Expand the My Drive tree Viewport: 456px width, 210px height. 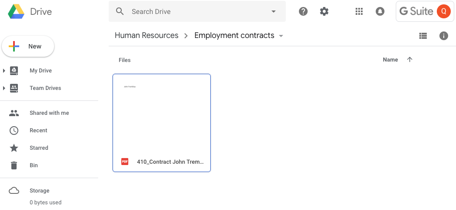coord(4,71)
